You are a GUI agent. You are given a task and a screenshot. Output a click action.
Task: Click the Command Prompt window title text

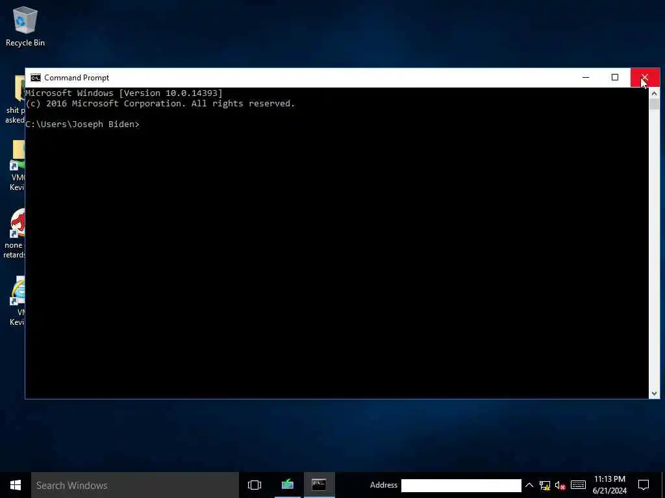click(77, 78)
